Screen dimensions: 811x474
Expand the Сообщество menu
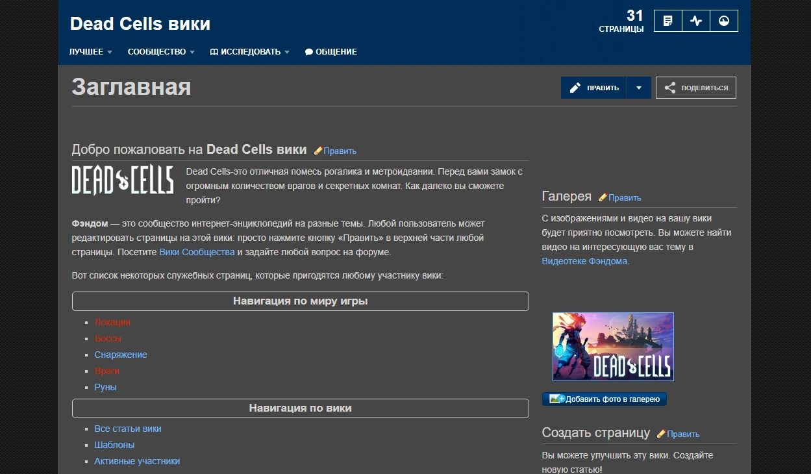(x=161, y=52)
